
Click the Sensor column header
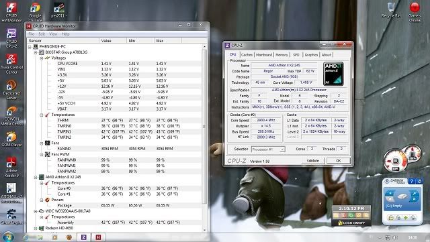pyautogui.click(x=63, y=41)
